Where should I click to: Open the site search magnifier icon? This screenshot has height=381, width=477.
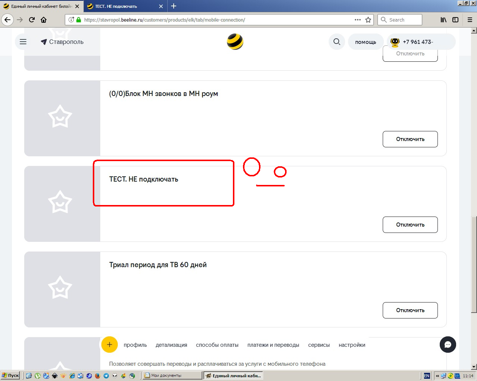[x=337, y=42]
